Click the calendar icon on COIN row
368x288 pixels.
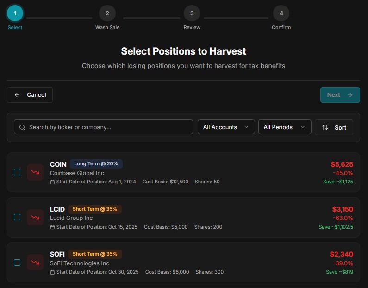(52, 182)
